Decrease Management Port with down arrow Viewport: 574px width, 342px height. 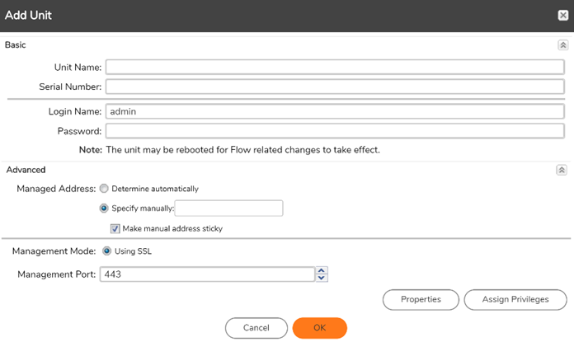(322, 279)
